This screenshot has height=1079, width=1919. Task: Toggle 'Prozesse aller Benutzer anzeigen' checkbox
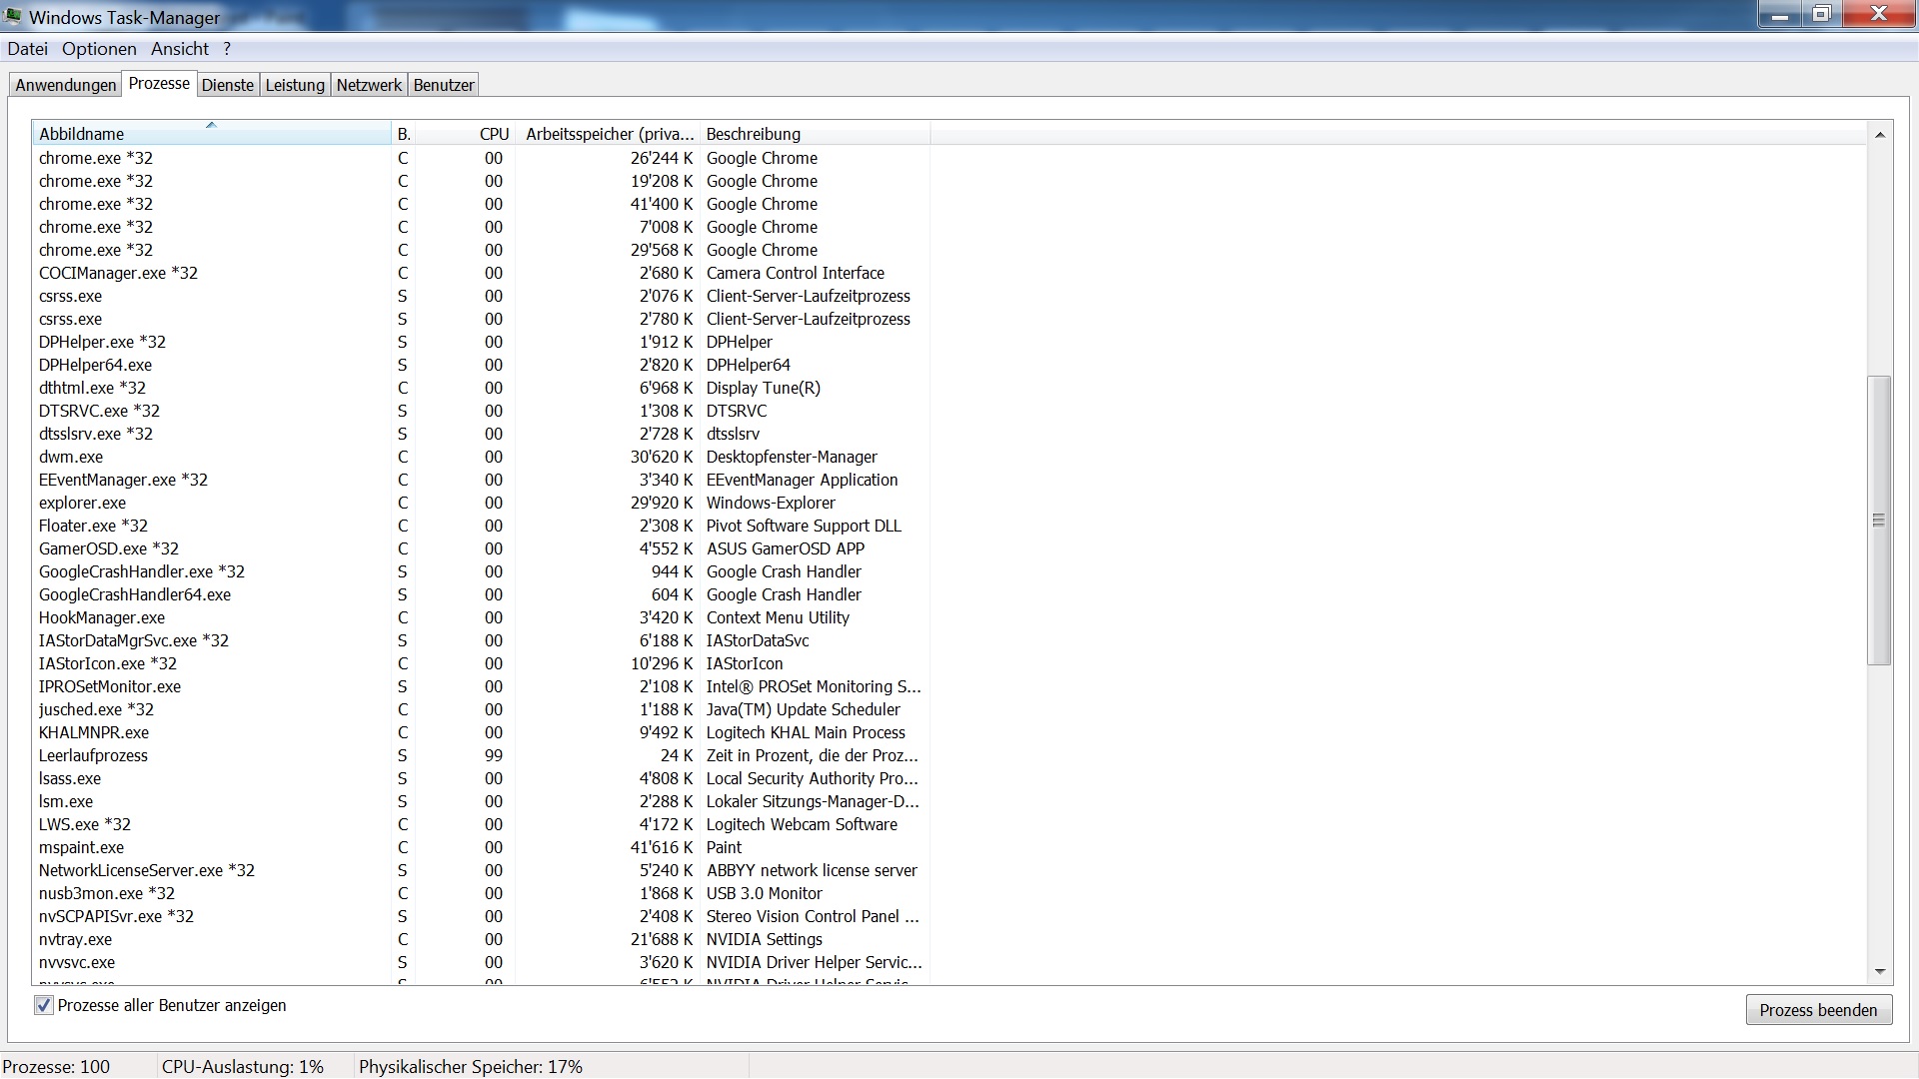pyautogui.click(x=44, y=1005)
